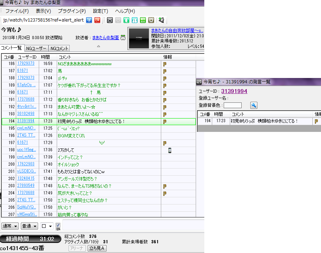
Task: Click the green single-user toolbar icon
Action: pos(126,20)
